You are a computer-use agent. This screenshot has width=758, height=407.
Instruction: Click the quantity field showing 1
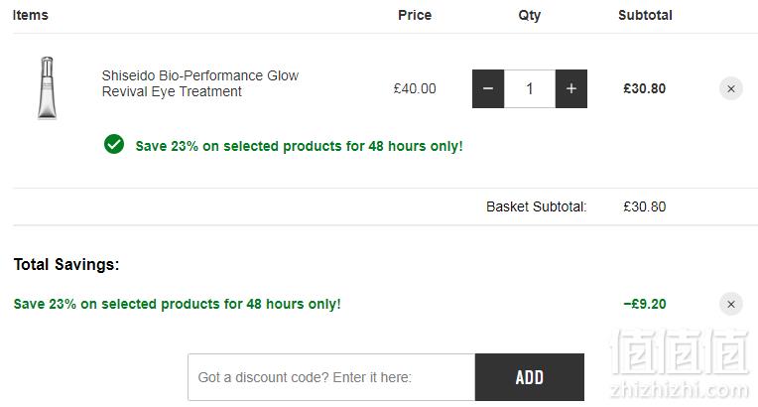click(x=530, y=88)
